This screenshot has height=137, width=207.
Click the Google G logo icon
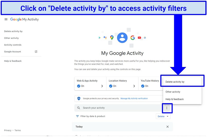point(133,38)
